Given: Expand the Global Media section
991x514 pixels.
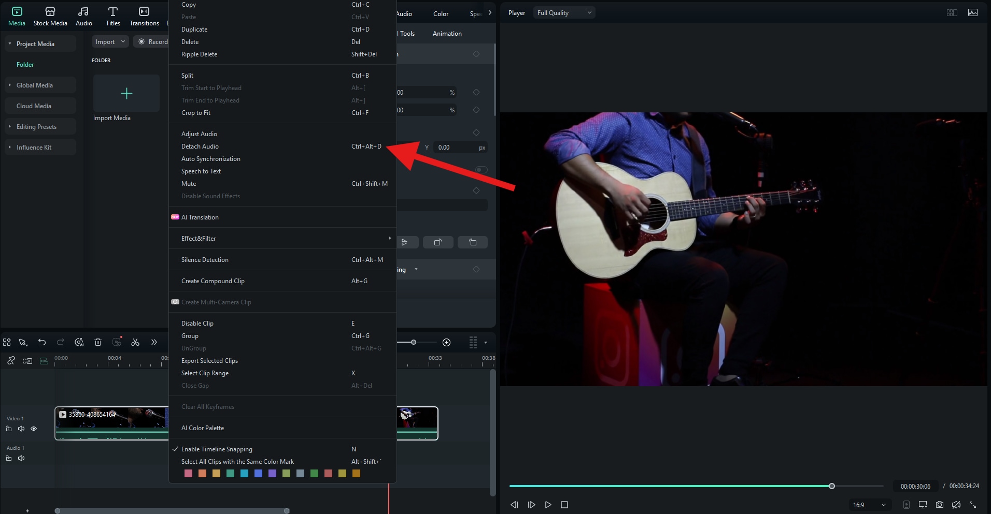Looking at the screenshot, I should [x=10, y=85].
